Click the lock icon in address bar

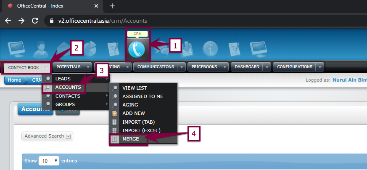[x=52, y=21]
